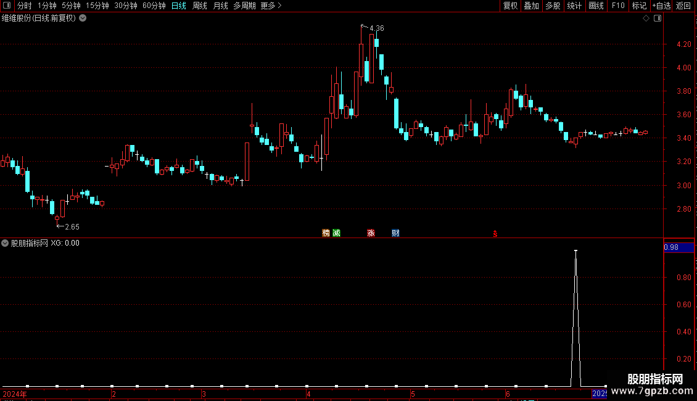Click the 4.36 high price label
Screen dimensions: 697x401
(x=376, y=28)
